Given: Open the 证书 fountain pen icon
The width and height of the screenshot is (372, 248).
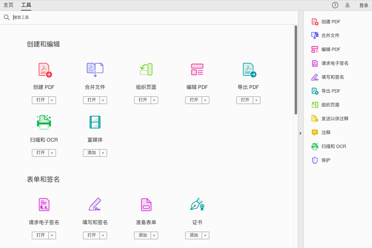Looking at the screenshot, I should 197,204.
